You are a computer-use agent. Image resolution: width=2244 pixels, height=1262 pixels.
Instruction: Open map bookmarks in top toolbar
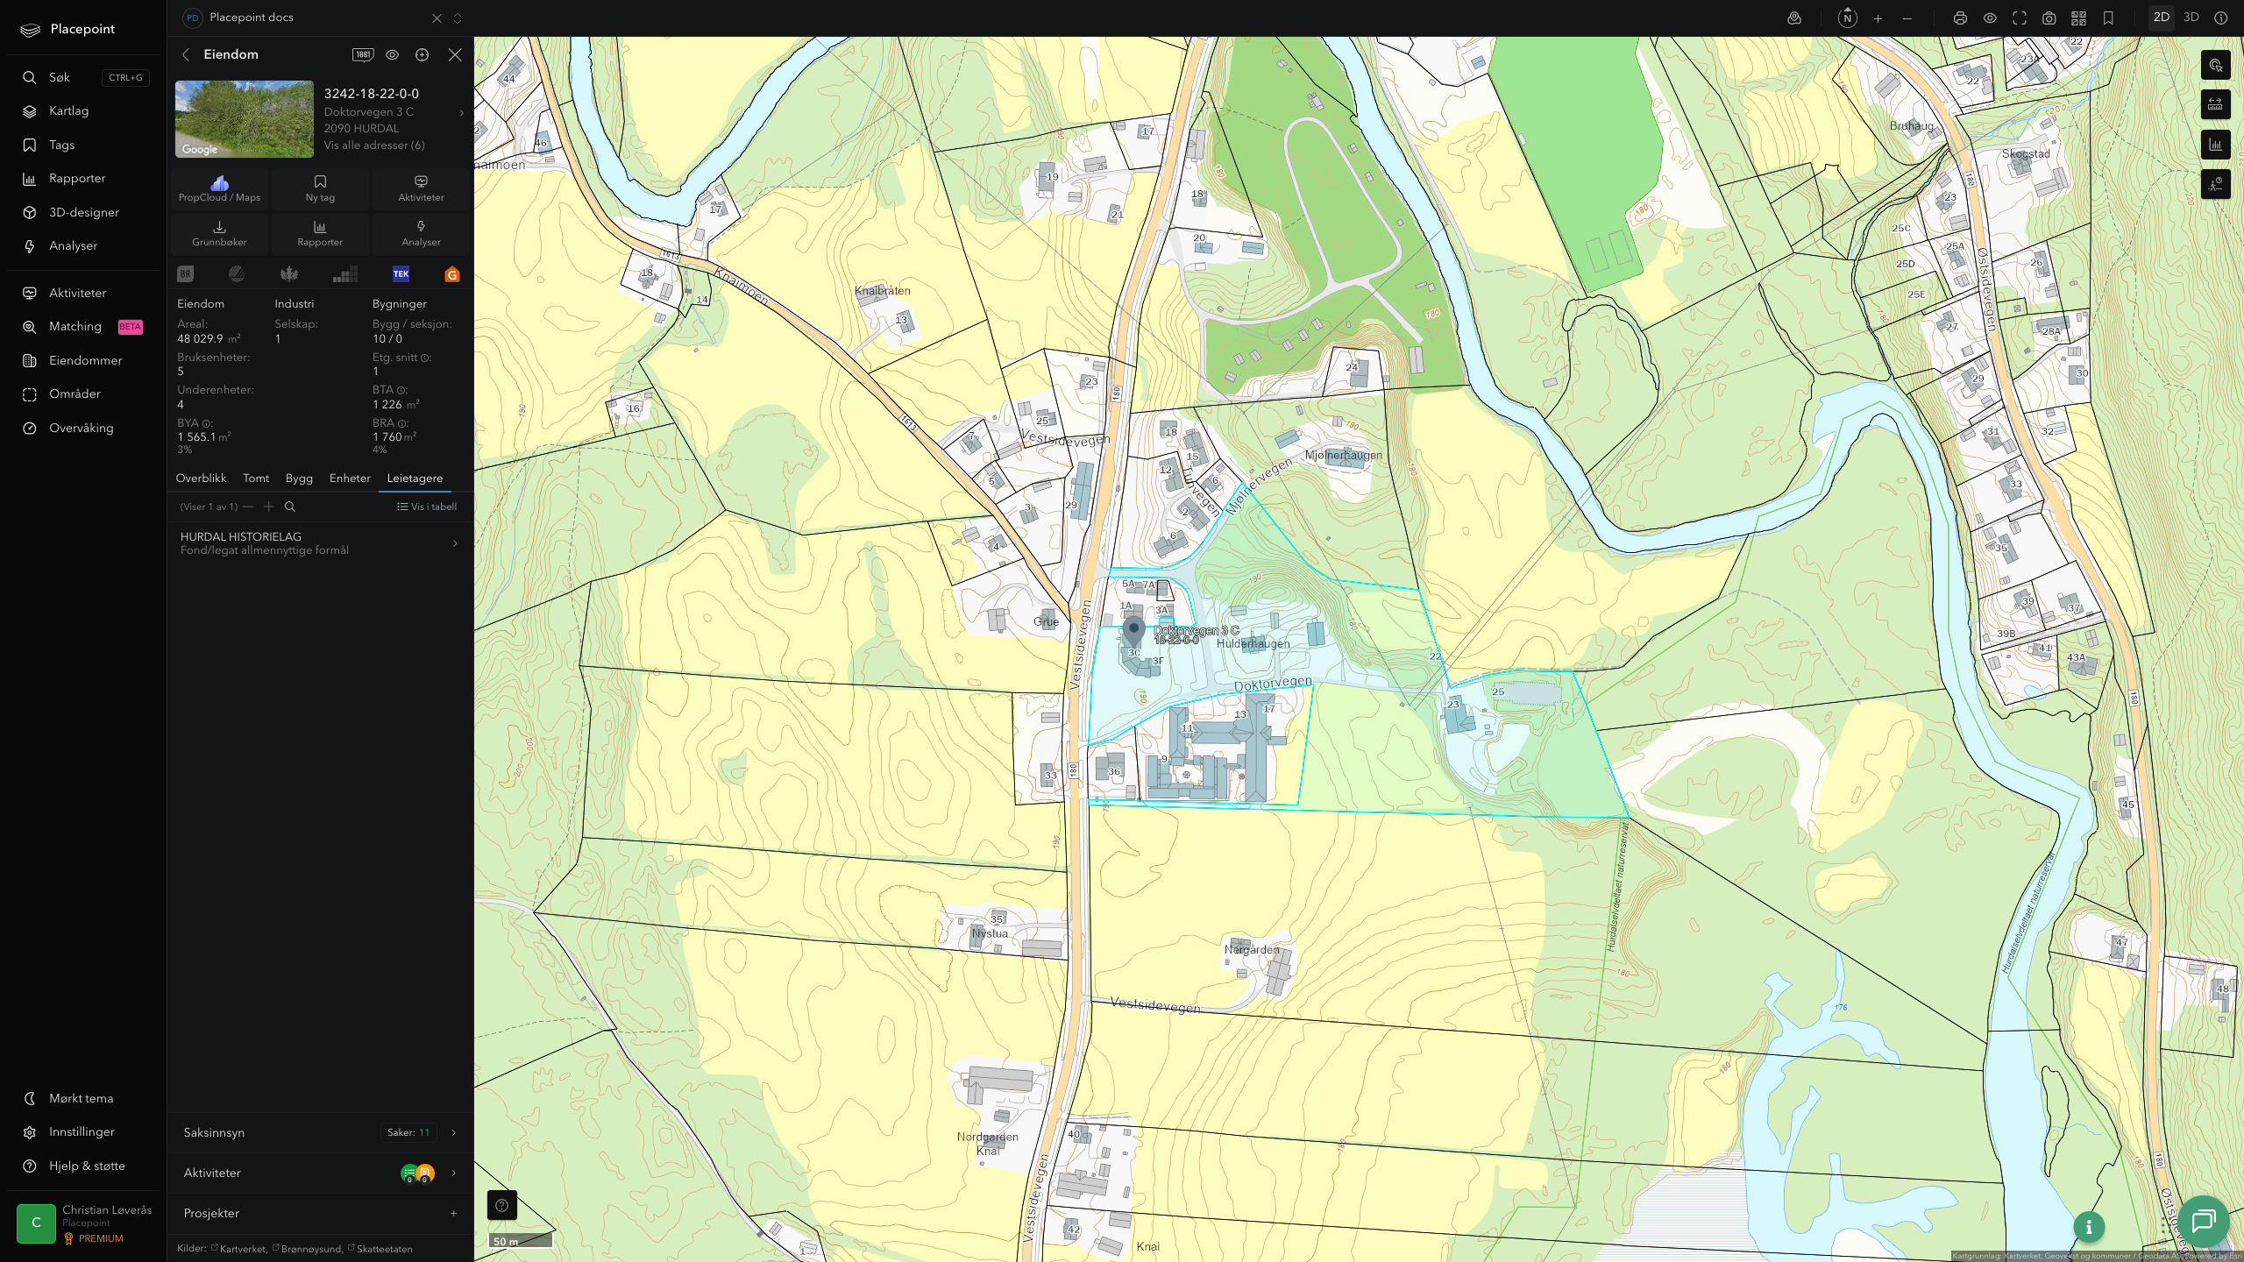[x=2108, y=18]
